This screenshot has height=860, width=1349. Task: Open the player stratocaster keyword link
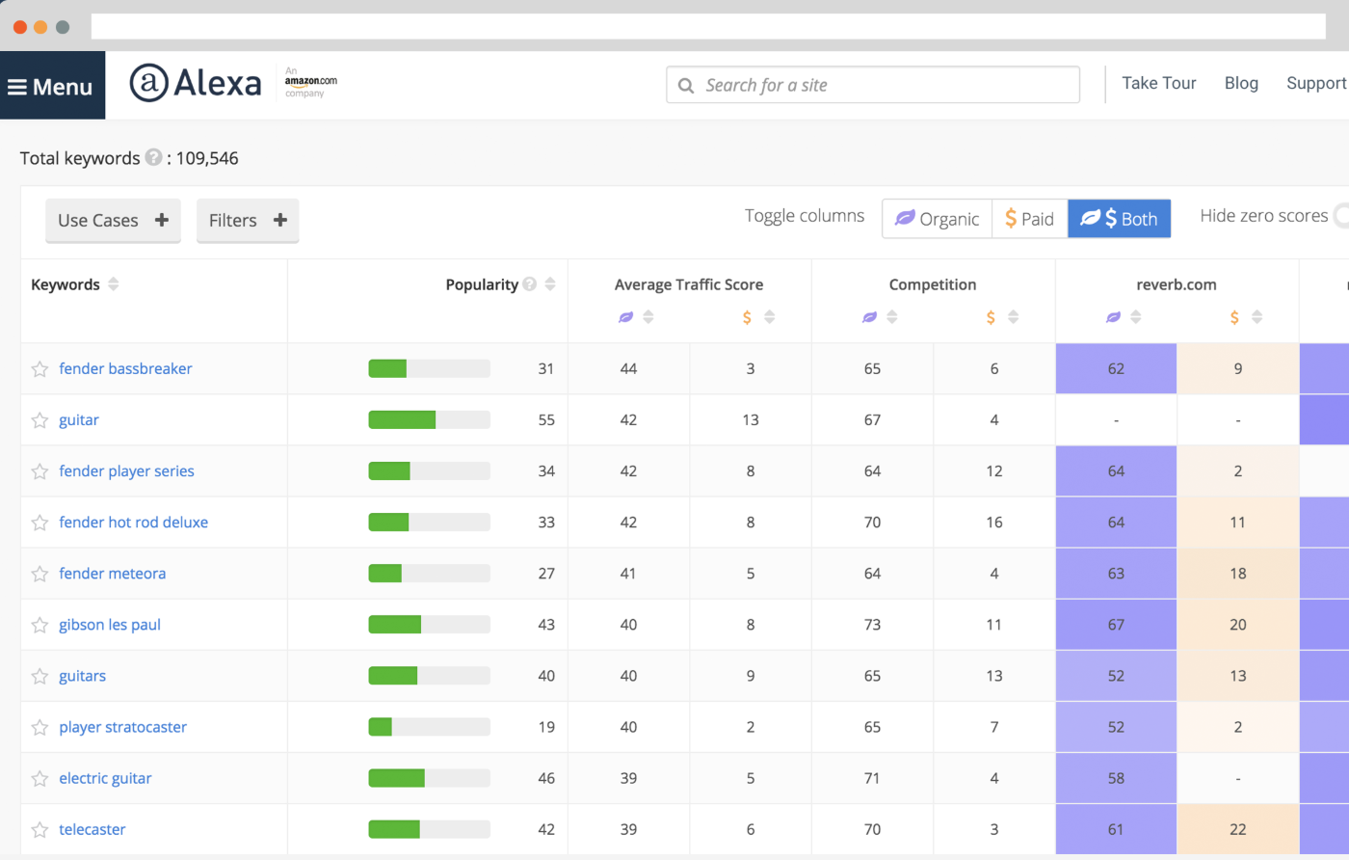[x=122, y=727]
